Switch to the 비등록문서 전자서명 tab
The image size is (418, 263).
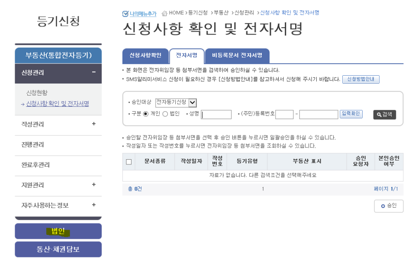[x=237, y=56]
